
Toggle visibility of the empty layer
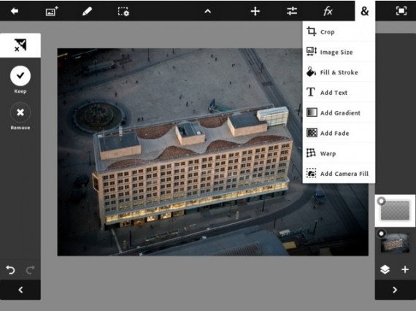click(x=382, y=201)
